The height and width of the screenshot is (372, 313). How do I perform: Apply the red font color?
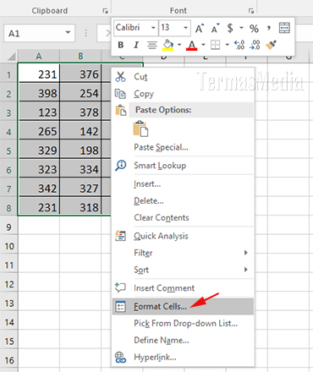(x=192, y=45)
